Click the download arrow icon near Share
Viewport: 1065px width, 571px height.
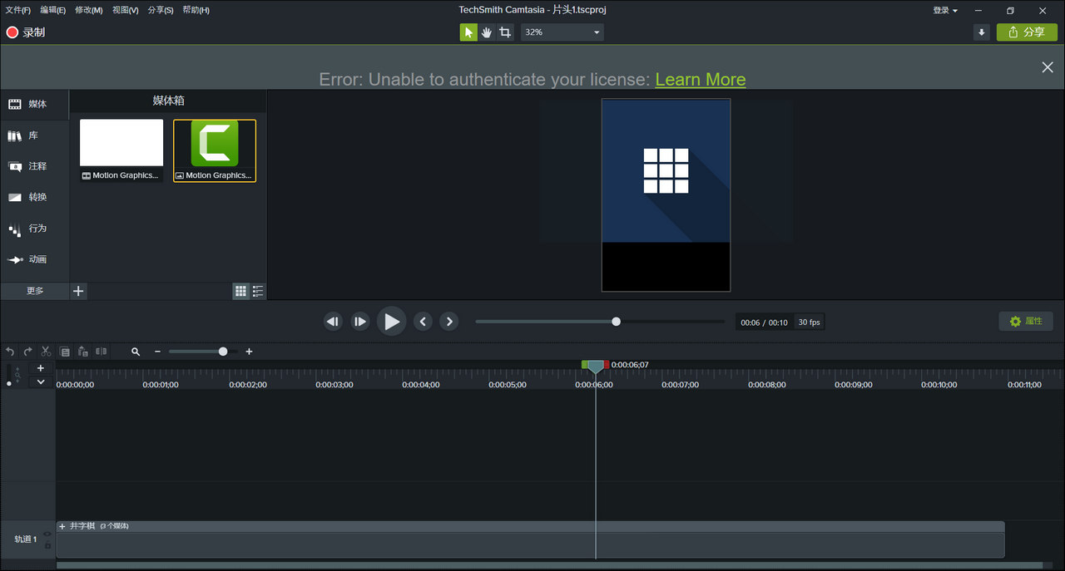pyautogui.click(x=982, y=32)
